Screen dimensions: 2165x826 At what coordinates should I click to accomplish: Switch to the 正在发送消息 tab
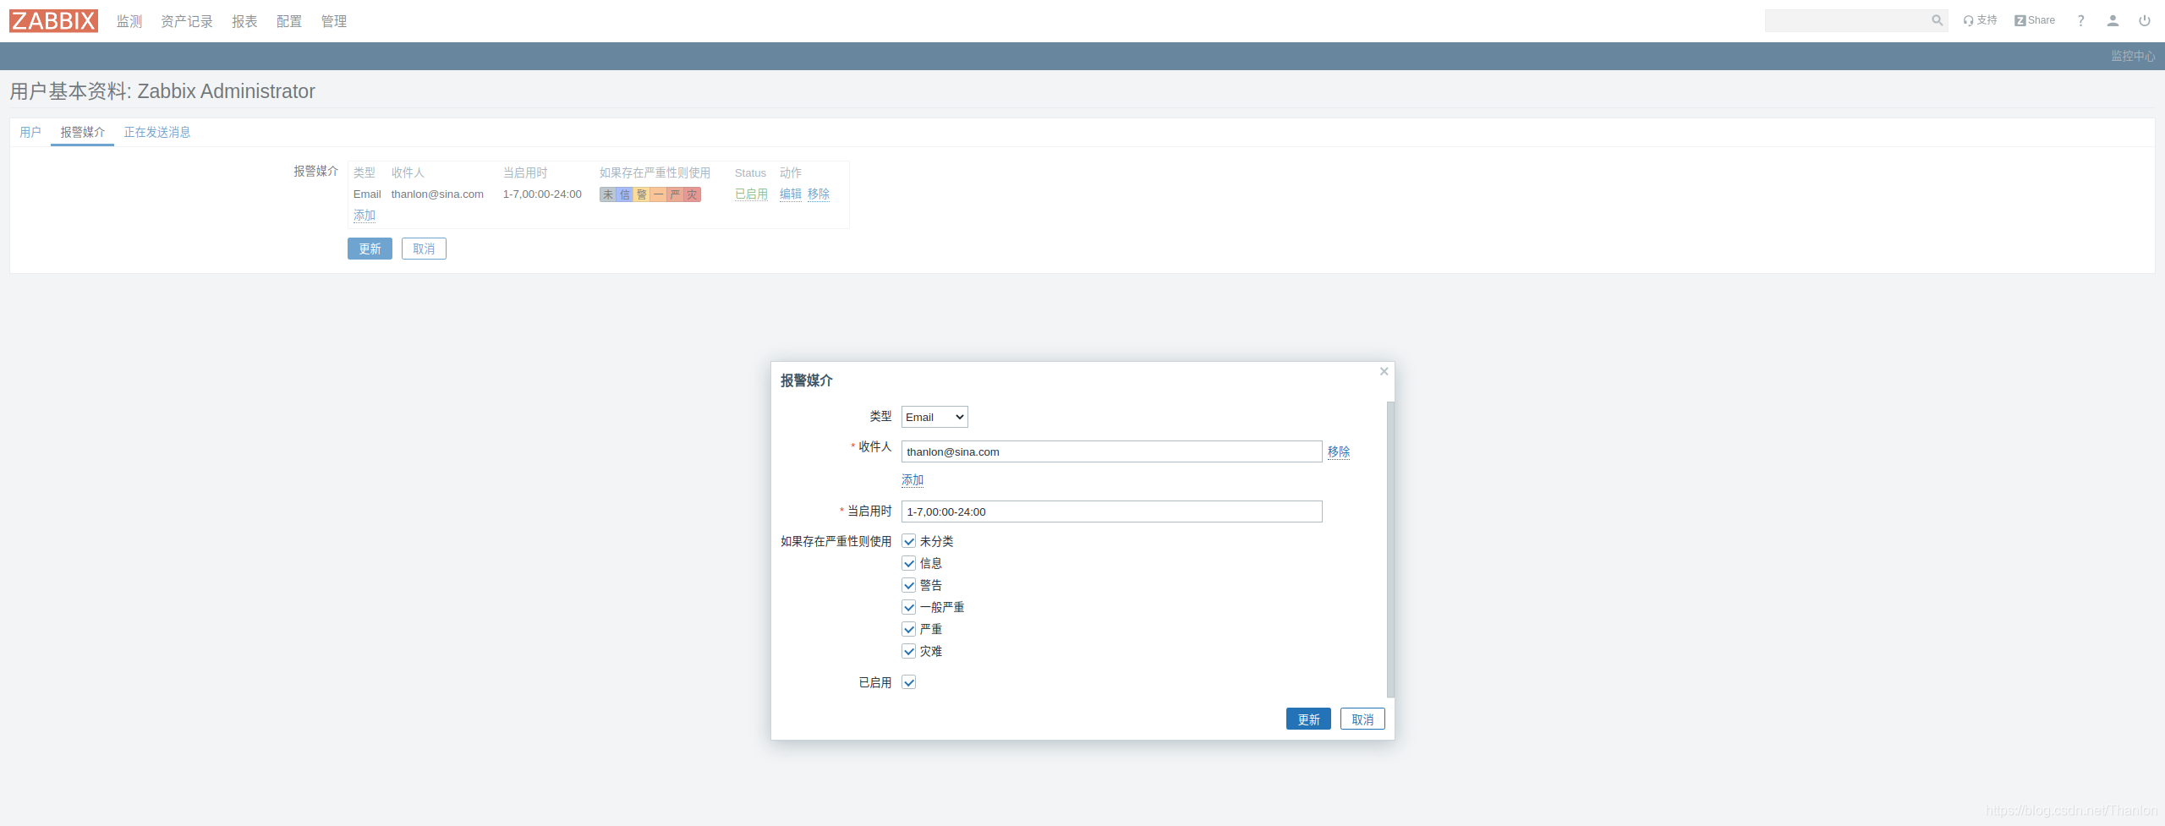pos(157,132)
